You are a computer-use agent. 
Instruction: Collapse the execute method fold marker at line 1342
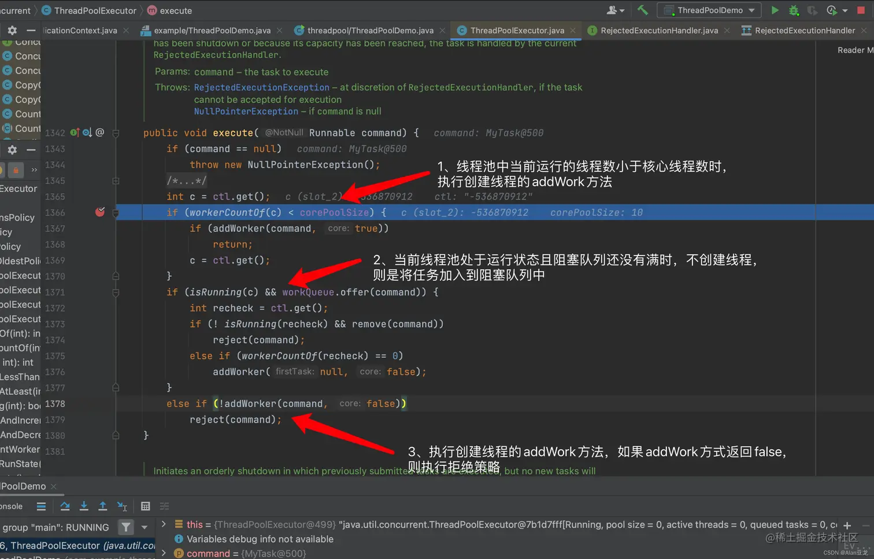pos(116,133)
